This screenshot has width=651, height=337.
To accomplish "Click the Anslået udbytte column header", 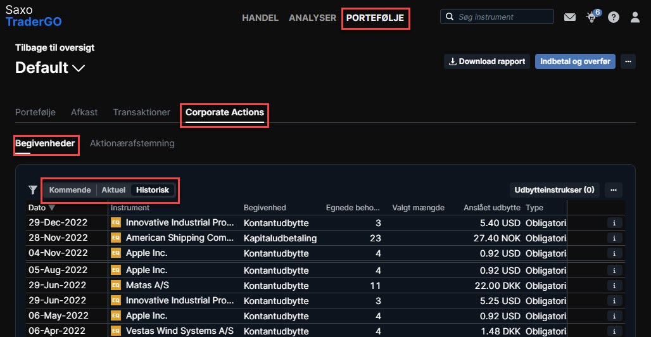I will (492, 207).
